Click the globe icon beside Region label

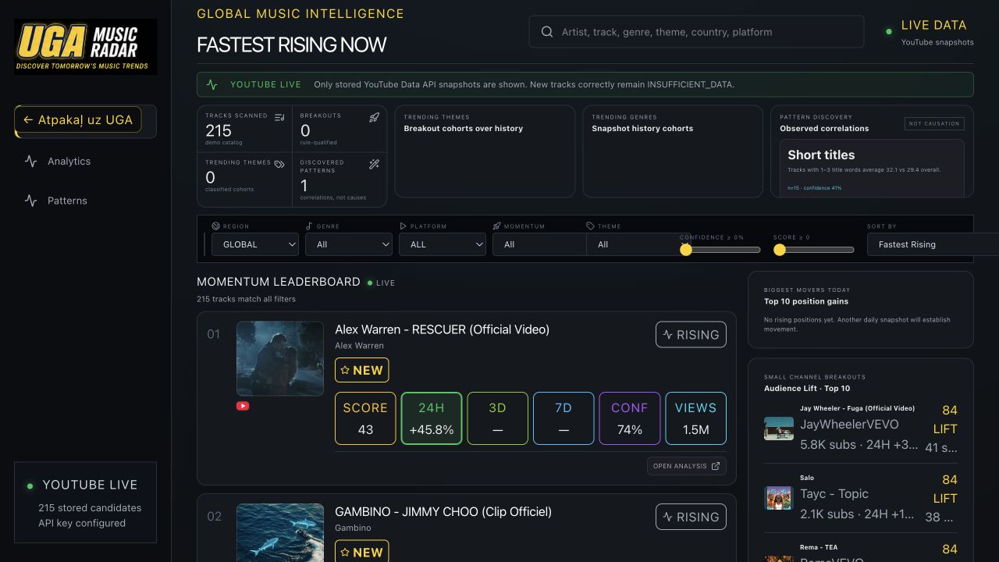(x=215, y=226)
